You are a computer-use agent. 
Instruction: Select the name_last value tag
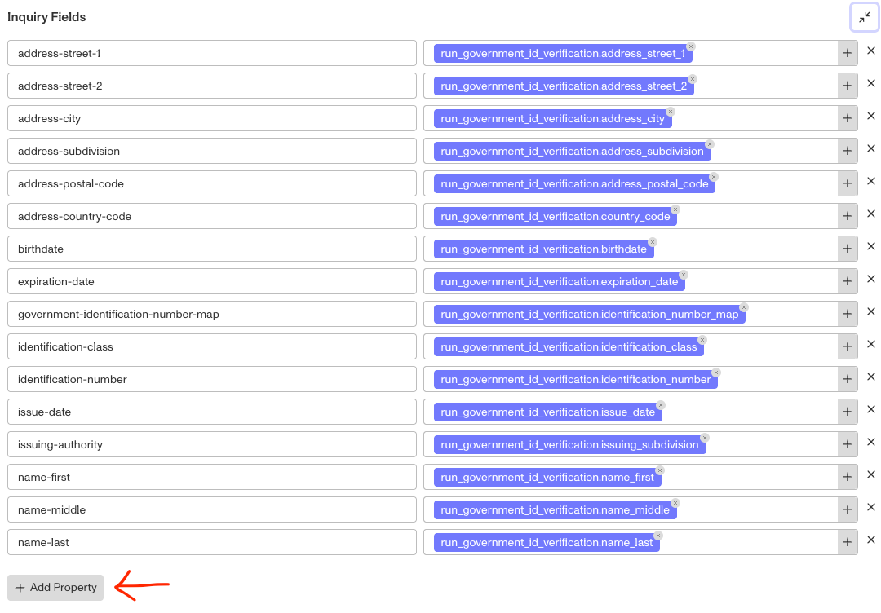[x=547, y=542]
